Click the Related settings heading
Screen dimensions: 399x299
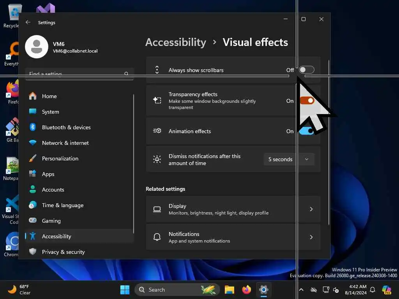click(x=165, y=189)
